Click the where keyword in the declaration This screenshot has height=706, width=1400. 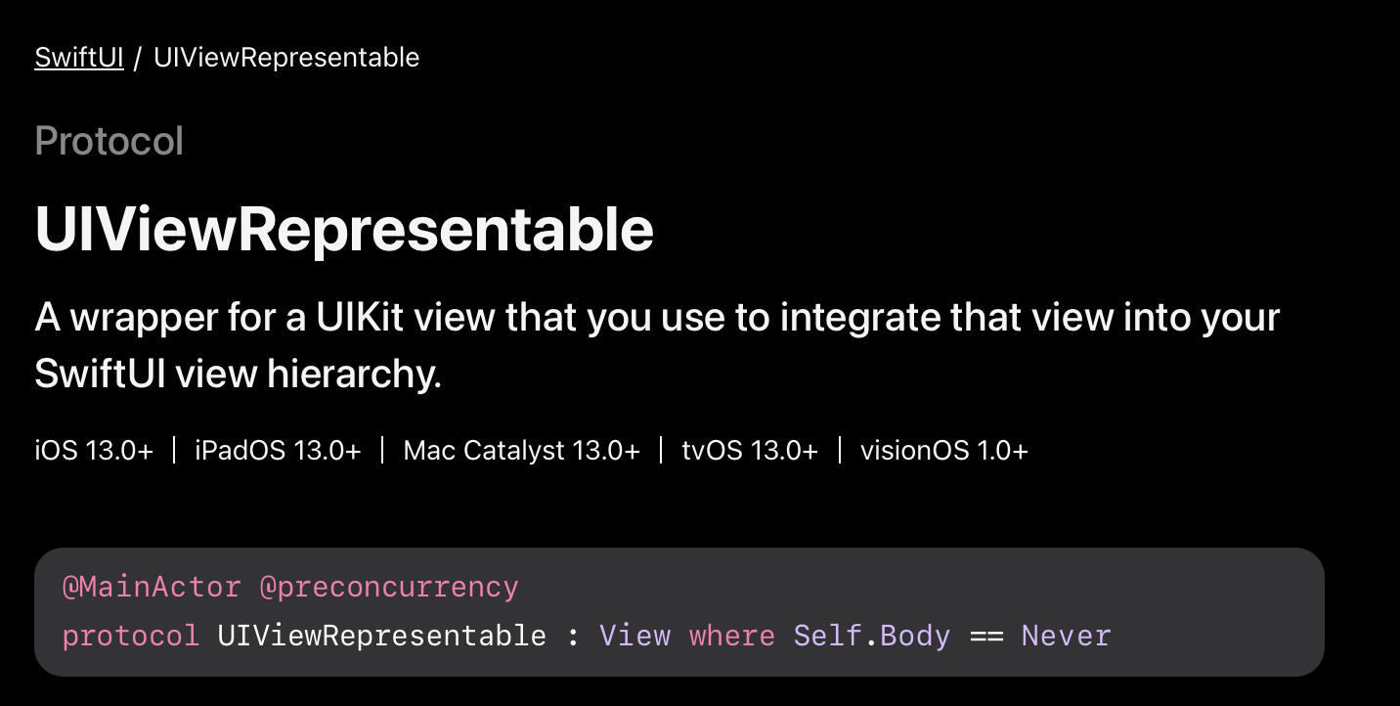click(732, 637)
